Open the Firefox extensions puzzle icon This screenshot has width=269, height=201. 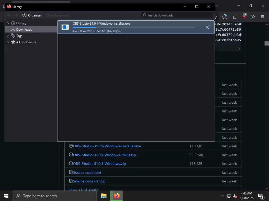coord(234,16)
